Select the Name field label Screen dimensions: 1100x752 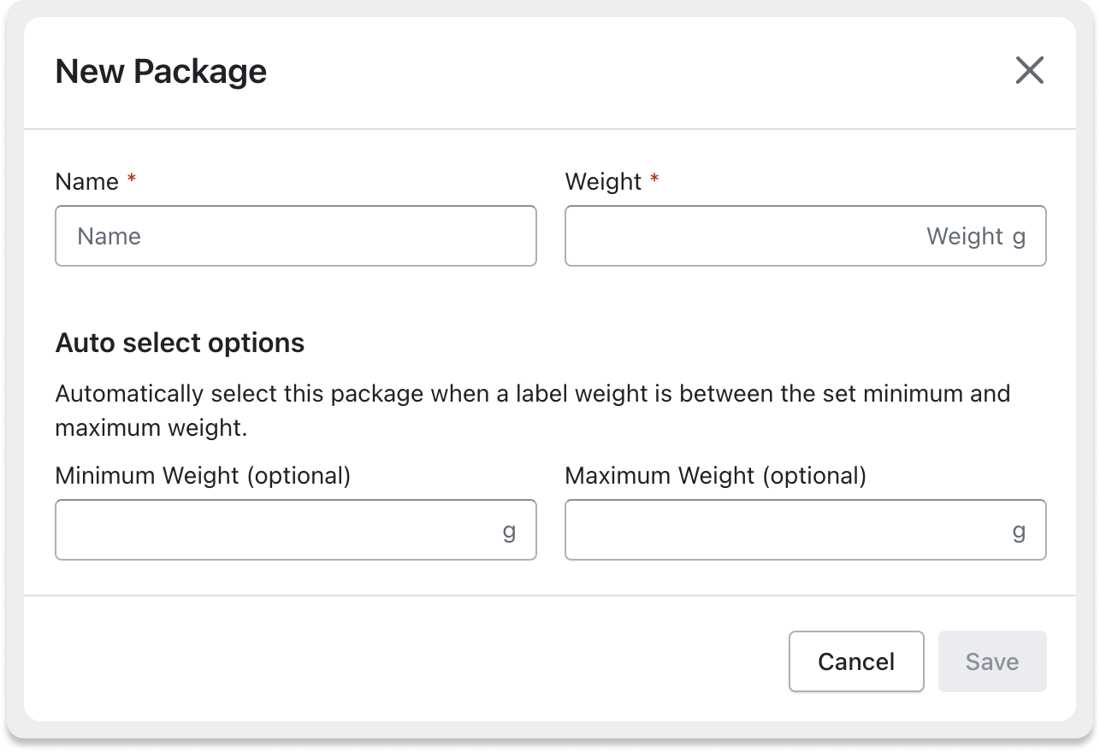(x=86, y=181)
